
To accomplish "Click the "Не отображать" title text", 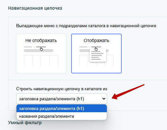I will pos(41,40).
